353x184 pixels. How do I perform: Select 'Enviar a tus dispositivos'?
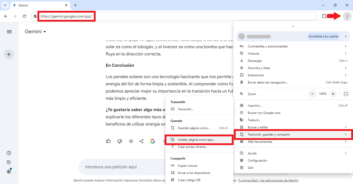tap(199, 173)
